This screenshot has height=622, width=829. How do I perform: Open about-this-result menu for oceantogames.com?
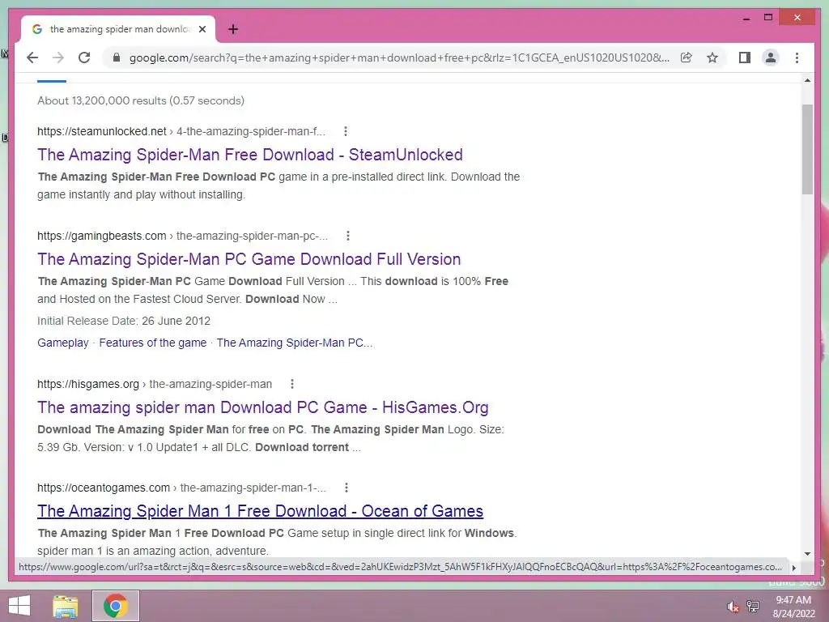coord(346,488)
